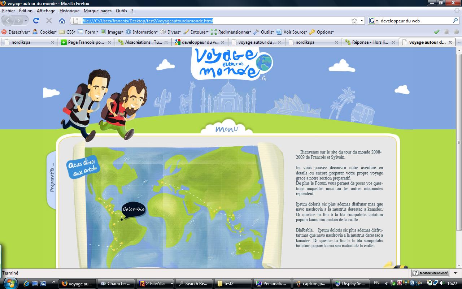The image size is (462, 289).
Task: Open the Historique menu
Action: coord(69,11)
